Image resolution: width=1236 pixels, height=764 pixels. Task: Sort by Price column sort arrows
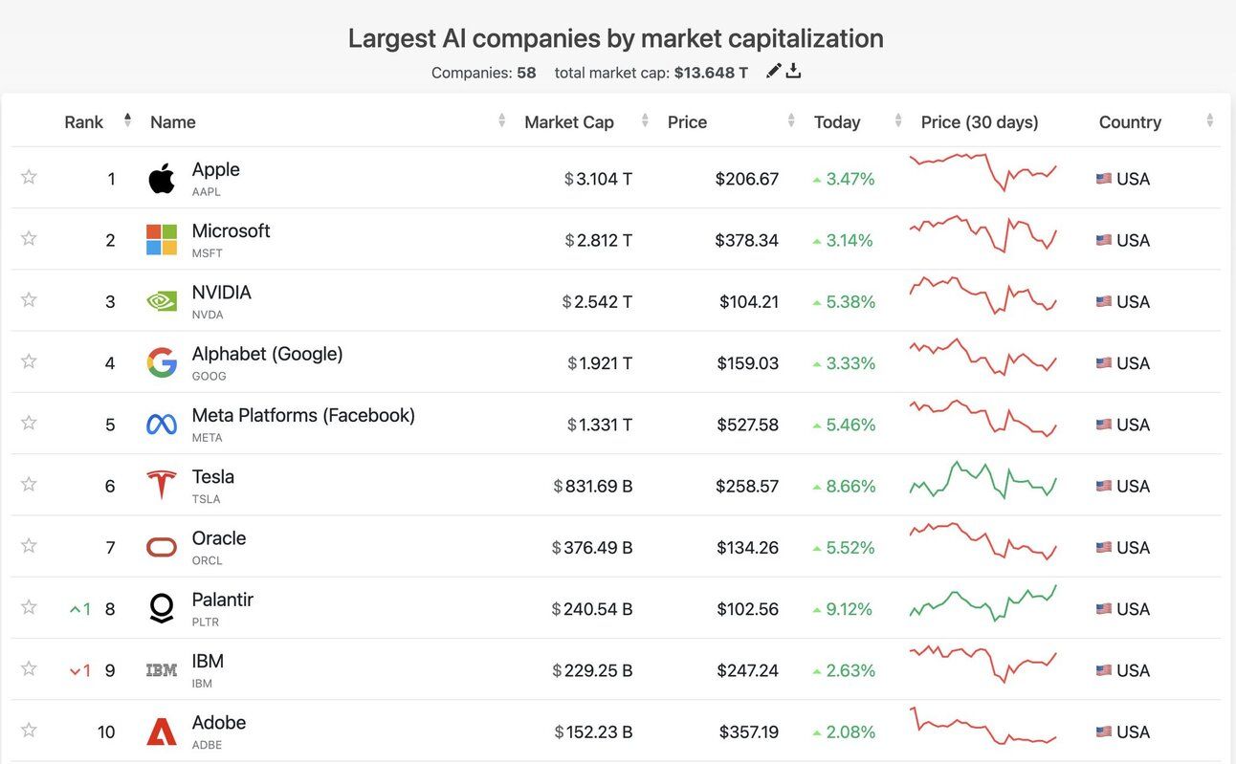(x=791, y=120)
